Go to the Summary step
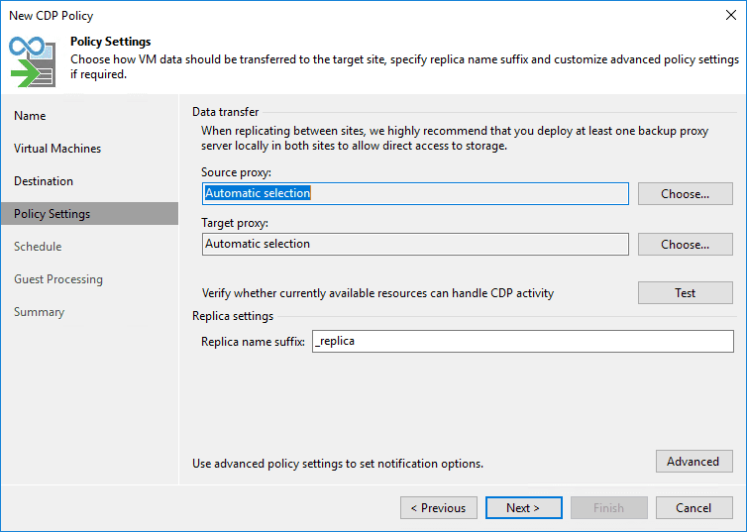Viewport: 747px width, 532px height. [39, 312]
